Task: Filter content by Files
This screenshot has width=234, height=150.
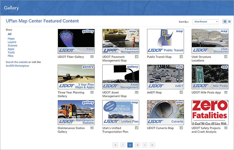Action: click(x=10, y=56)
